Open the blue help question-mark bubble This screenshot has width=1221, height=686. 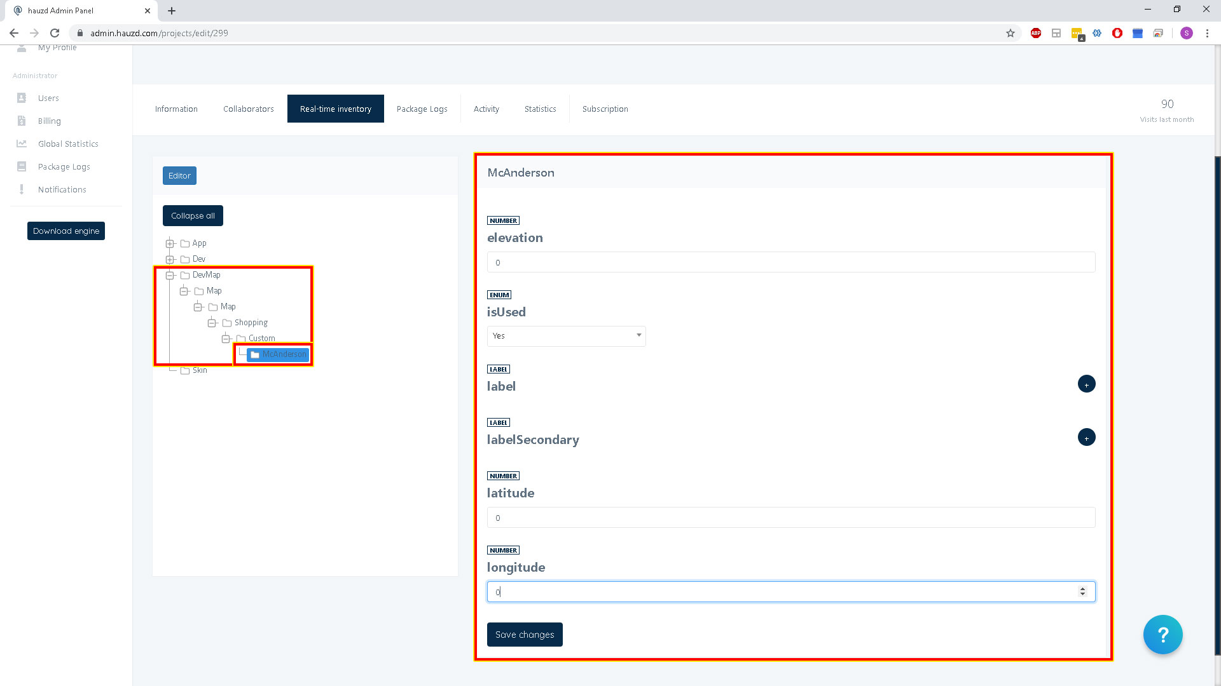1162,634
